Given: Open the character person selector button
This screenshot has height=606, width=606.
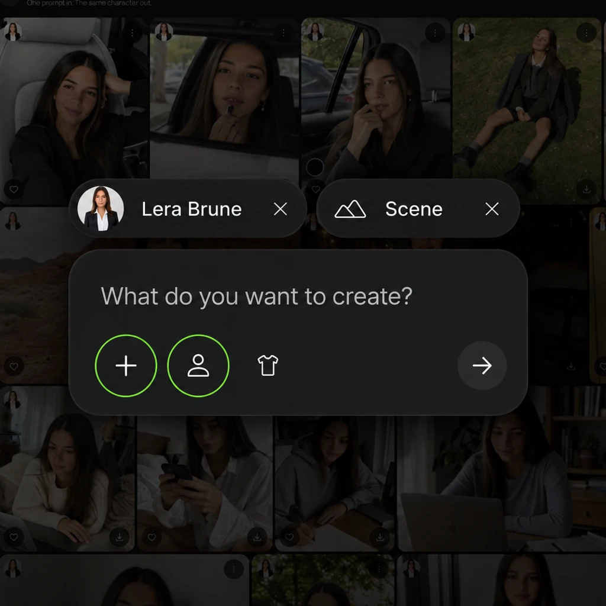Looking at the screenshot, I should pos(198,366).
